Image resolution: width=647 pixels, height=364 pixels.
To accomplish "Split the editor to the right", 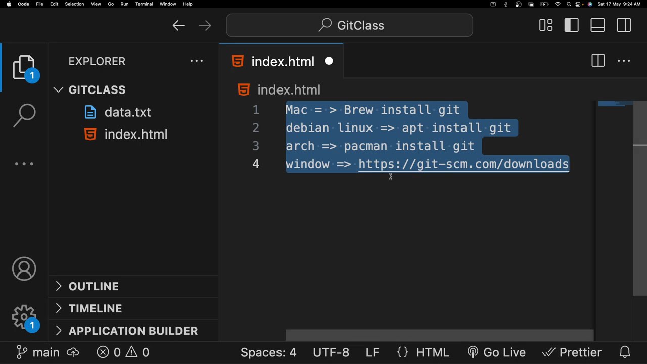I will pyautogui.click(x=598, y=61).
